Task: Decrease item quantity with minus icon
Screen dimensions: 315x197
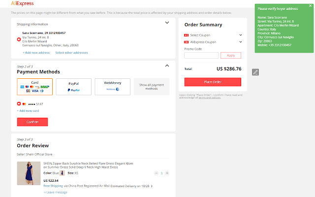Action: (x=156, y=173)
